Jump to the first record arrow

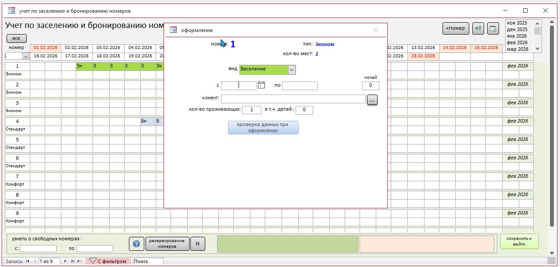click(28, 261)
